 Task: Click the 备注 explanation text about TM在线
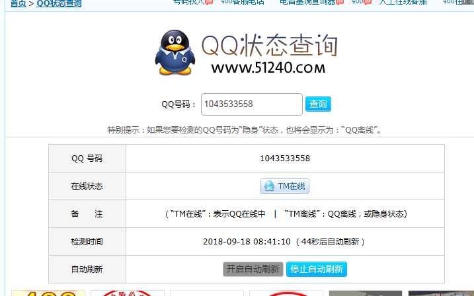(286, 214)
